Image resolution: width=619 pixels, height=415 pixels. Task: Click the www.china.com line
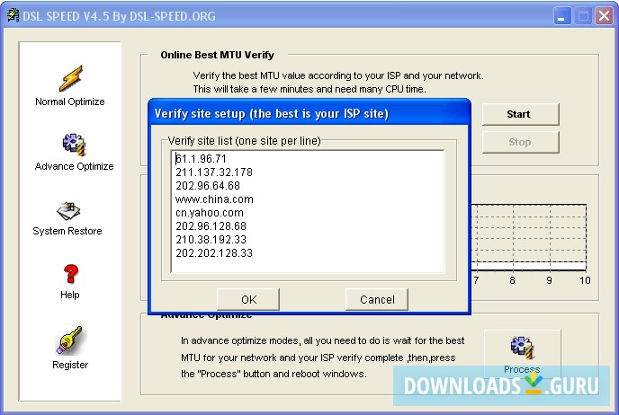click(214, 199)
